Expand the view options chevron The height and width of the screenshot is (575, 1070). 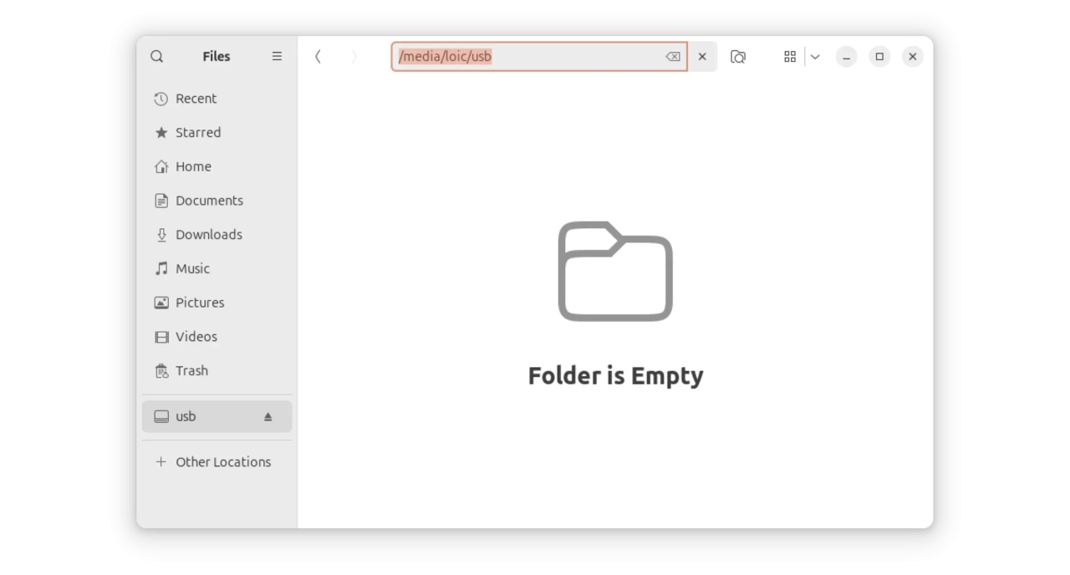(815, 57)
